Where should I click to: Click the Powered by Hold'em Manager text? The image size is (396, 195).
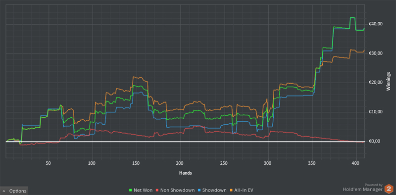[x=363, y=188]
